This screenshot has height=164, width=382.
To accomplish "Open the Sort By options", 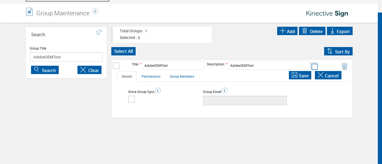I will tap(338, 52).
